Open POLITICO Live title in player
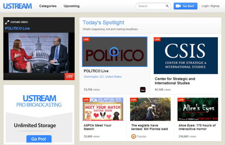Image resolution: width=225 pixels, height=145 pixels. [x=17, y=28]
